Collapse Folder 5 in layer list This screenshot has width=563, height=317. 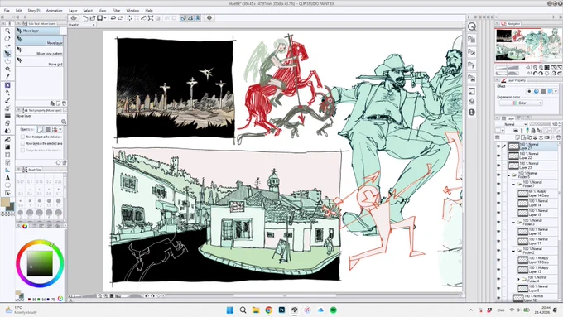click(x=509, y=175)
